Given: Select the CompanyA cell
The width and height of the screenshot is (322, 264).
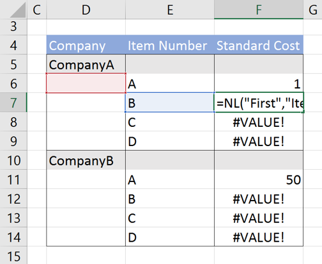Looking at the screenshot, I should (x=86, y=64).
